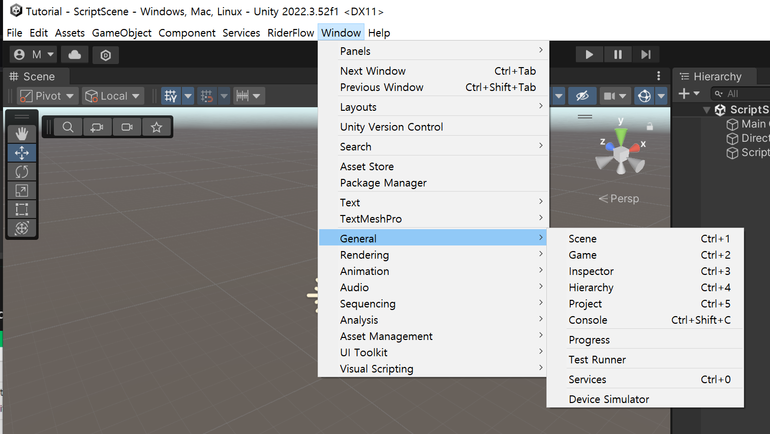This screenshot has width=770, height=434.
Task: Toggle hidden objects visibility eye icon
Action: 582,96
